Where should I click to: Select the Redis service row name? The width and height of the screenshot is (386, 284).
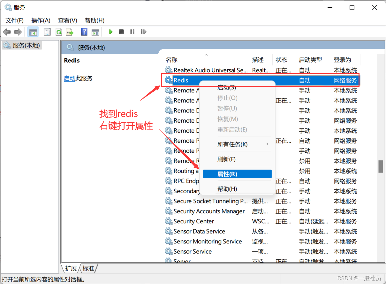[181, 80]
